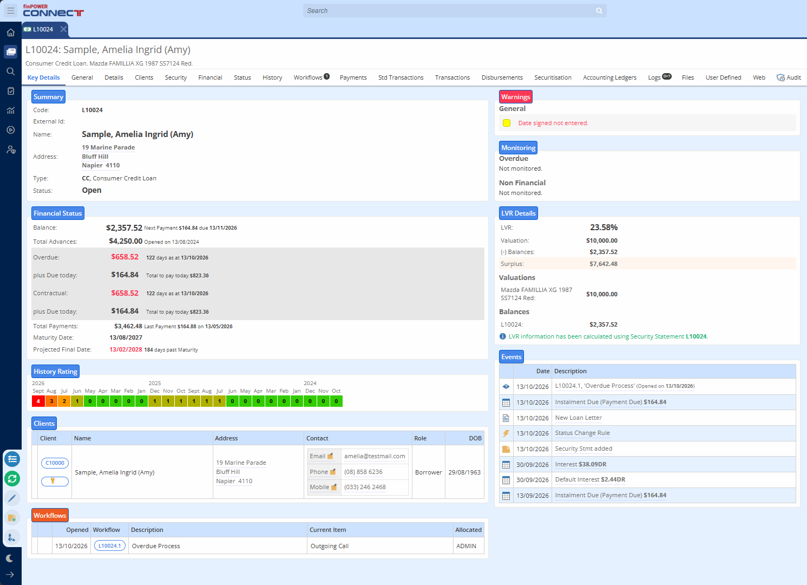Click the edit icon next to Email

point(331,456)
